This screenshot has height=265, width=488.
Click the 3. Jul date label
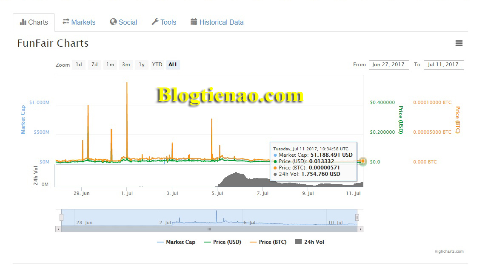pos(172,193)
